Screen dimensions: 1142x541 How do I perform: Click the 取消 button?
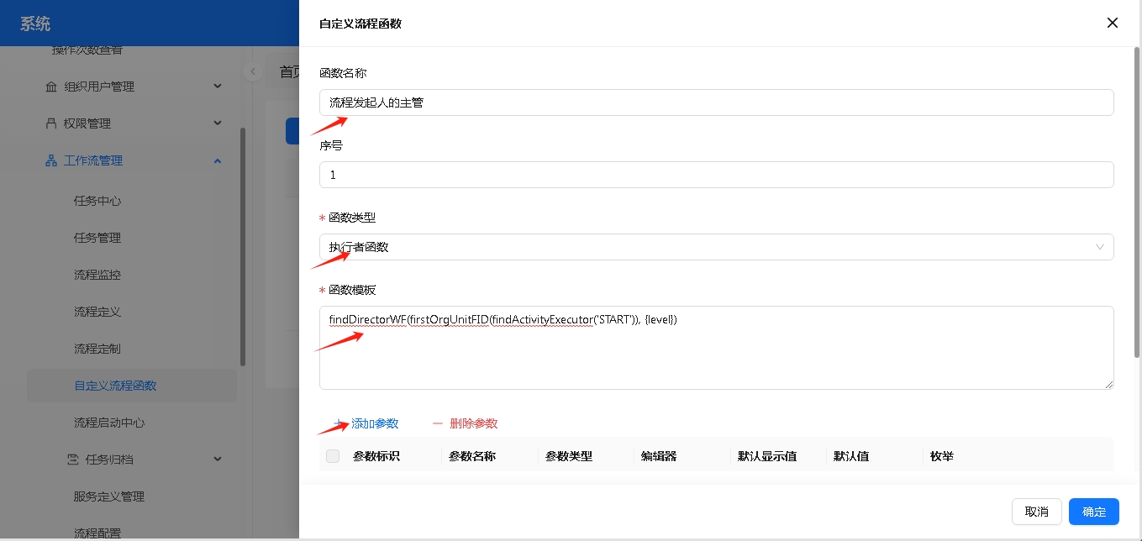1037,512
